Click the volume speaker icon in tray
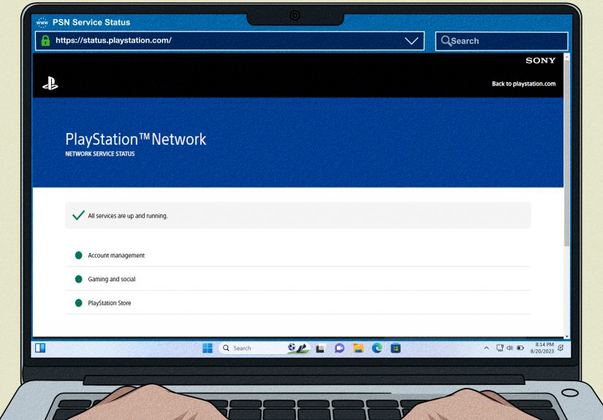603x420 pixels. click(509, 348)
